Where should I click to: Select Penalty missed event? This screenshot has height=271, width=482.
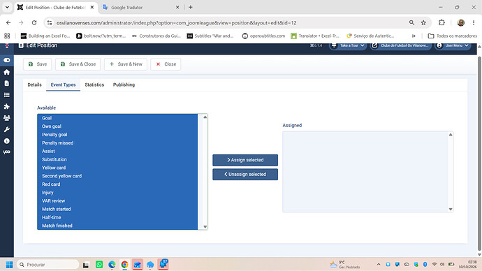[x=117, y=143]
